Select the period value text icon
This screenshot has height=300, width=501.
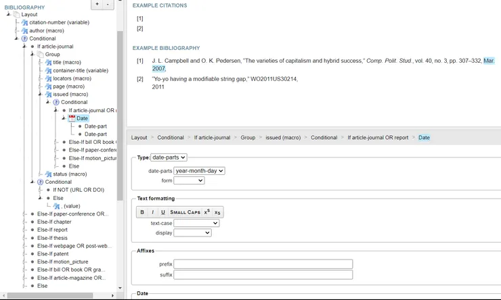56,206
